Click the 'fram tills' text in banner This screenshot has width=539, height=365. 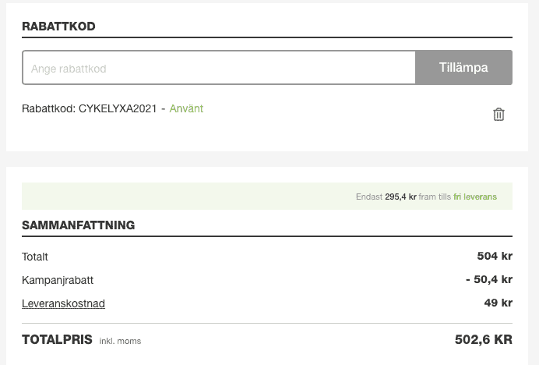point(435,197)
